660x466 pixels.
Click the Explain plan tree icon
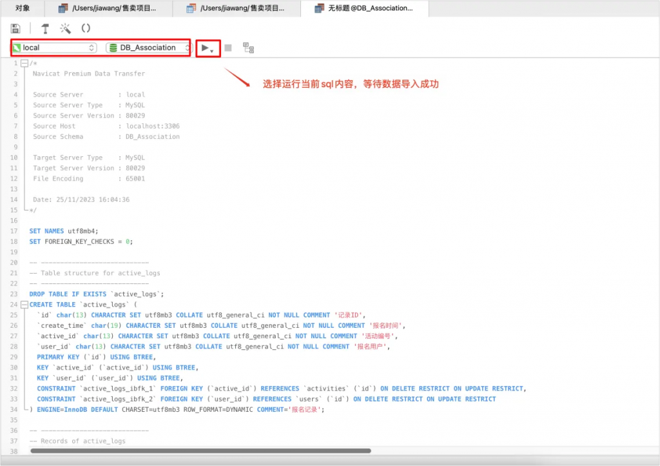(x=248, y=48)
